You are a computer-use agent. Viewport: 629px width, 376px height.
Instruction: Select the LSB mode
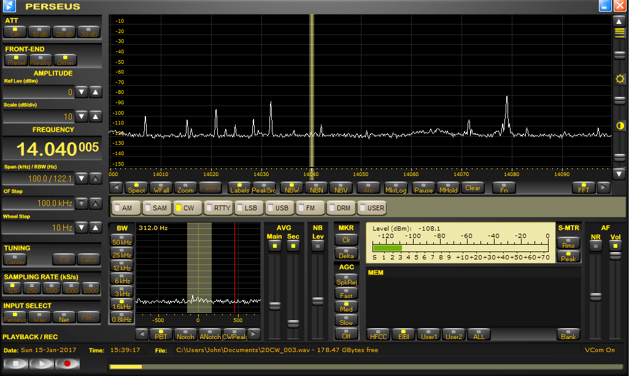(x=249, y=208)
